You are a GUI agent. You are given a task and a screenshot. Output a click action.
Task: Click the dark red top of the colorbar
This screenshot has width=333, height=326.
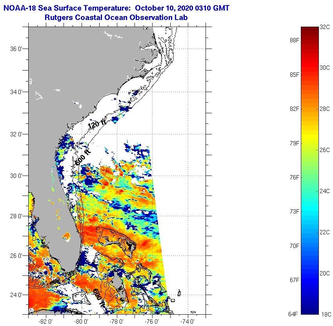[310, 31]
